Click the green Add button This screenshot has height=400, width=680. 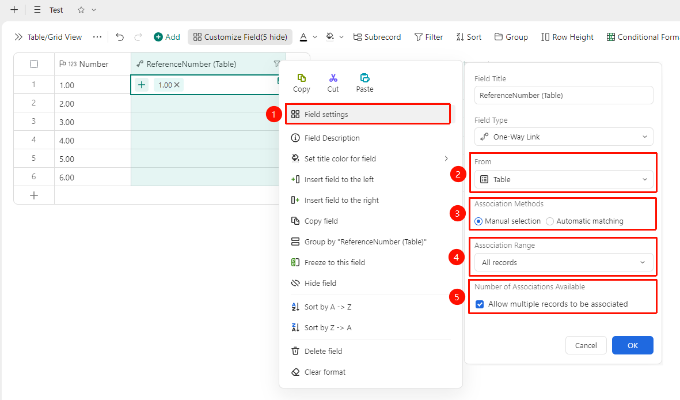coord(167,37)
